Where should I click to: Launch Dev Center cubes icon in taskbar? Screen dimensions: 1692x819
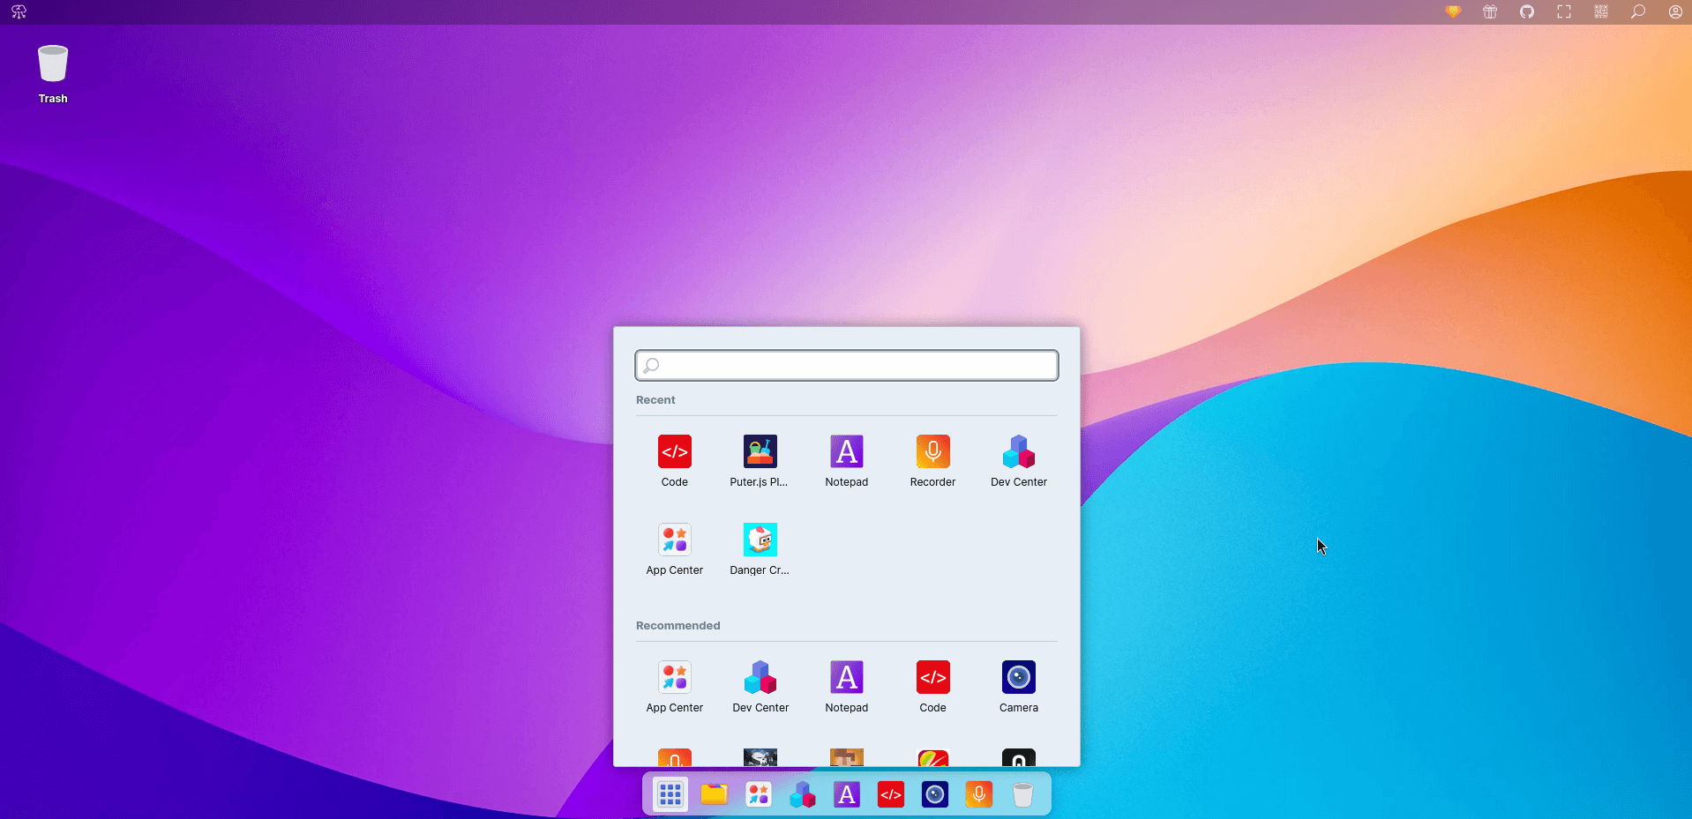[x=802, y=794]
